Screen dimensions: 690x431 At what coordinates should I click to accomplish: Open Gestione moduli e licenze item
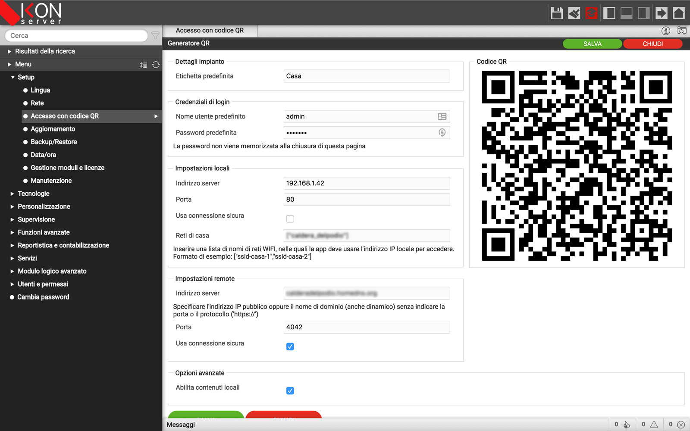pos(67,168)
